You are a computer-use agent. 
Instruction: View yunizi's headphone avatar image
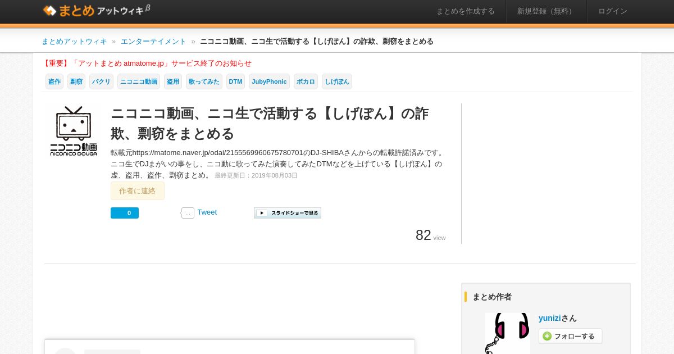pyautogui.click(x=508, y=334)
